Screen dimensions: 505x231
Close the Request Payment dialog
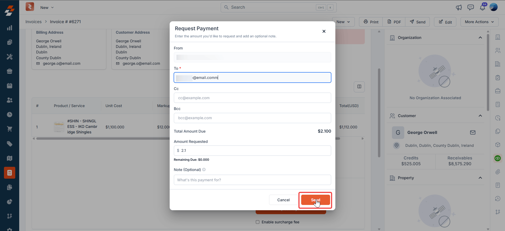324,31
